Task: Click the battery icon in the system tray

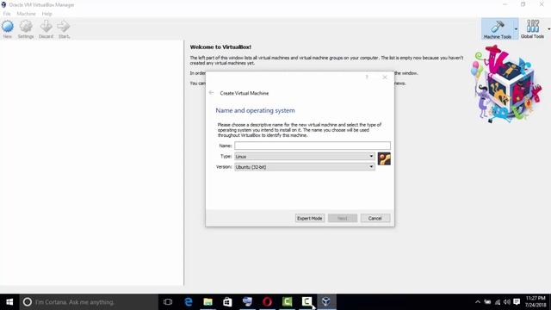Action: point(487,302)
